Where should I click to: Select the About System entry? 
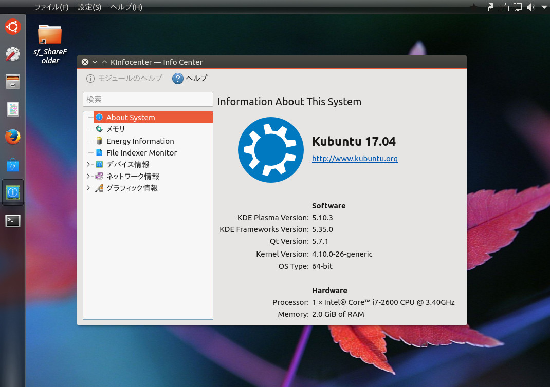(153, 117)
